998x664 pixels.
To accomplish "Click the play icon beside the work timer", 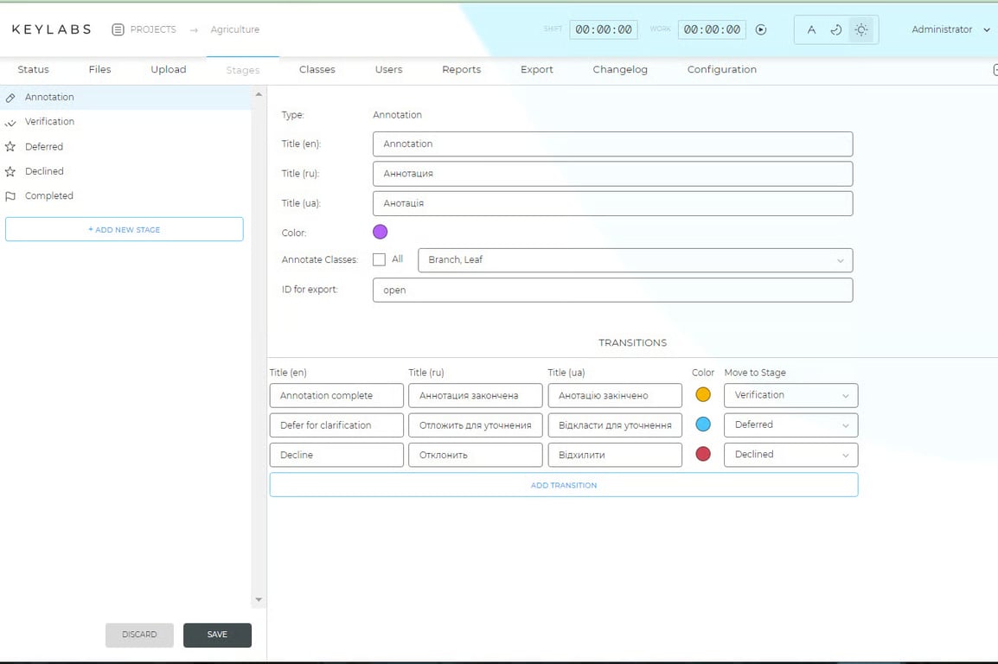I will click(761, 29).
